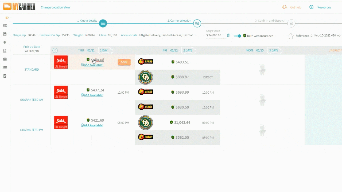342x192 pixels.
Task: Select the Estes $493.51 rate
Action: pos(182,62)
